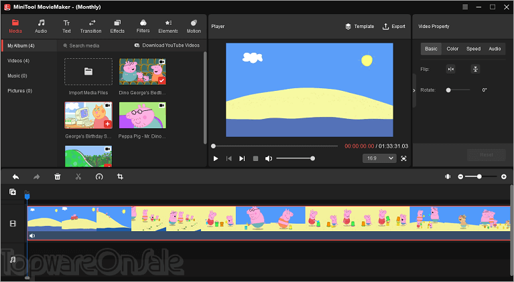
Task: Open the hamburger main menu
Action: 465,7
